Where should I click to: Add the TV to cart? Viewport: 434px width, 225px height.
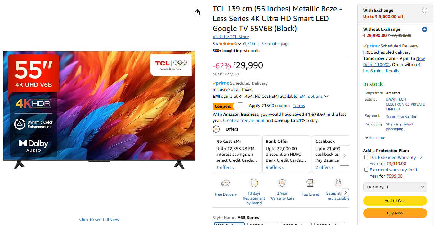point(395,201)
